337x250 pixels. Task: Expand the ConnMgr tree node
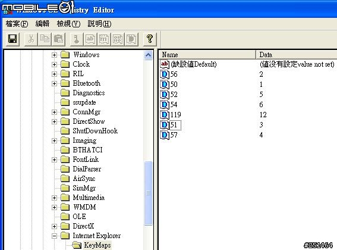(54, 112)
